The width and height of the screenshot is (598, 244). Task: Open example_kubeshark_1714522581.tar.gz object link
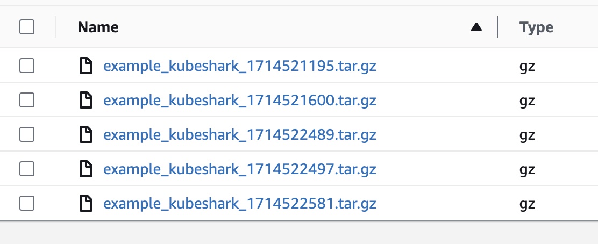239,204
